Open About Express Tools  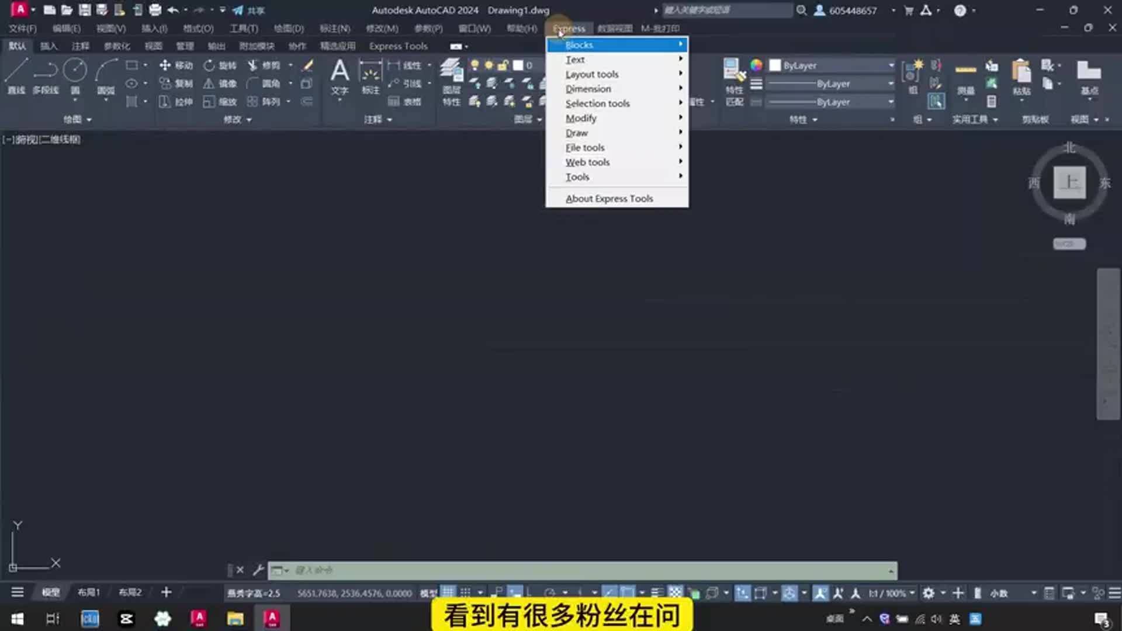[x=609, y=199]
